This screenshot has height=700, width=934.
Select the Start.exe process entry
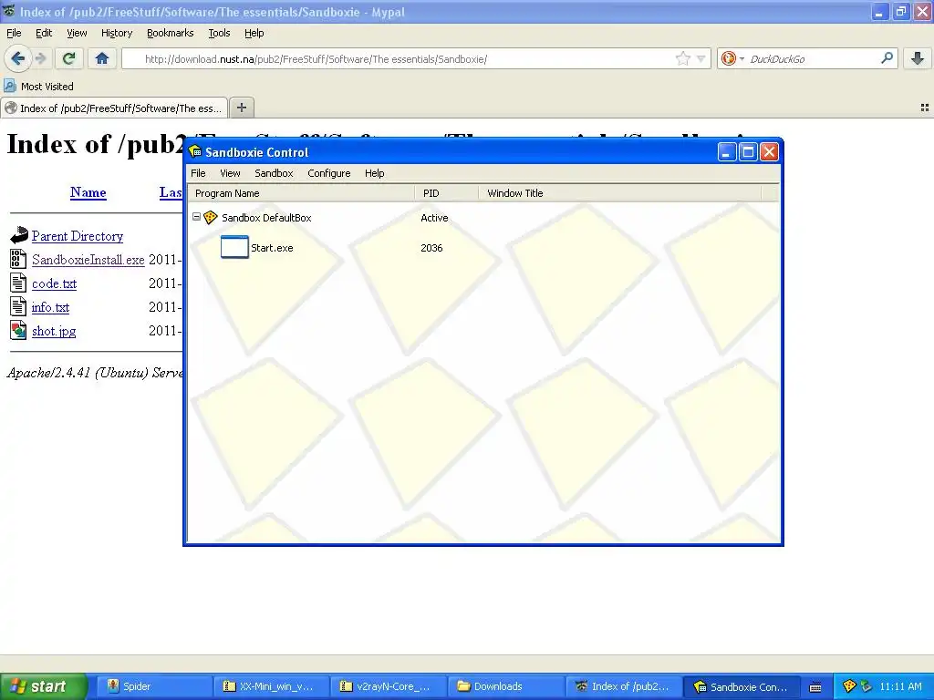(x=272, y=248)
